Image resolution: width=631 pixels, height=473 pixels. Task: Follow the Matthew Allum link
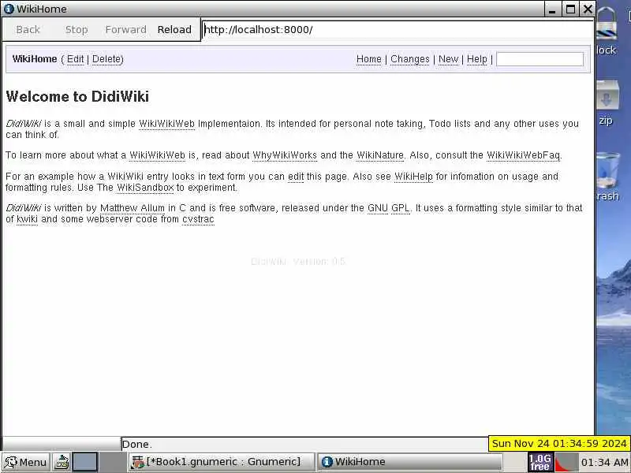[x=133, y=208]
